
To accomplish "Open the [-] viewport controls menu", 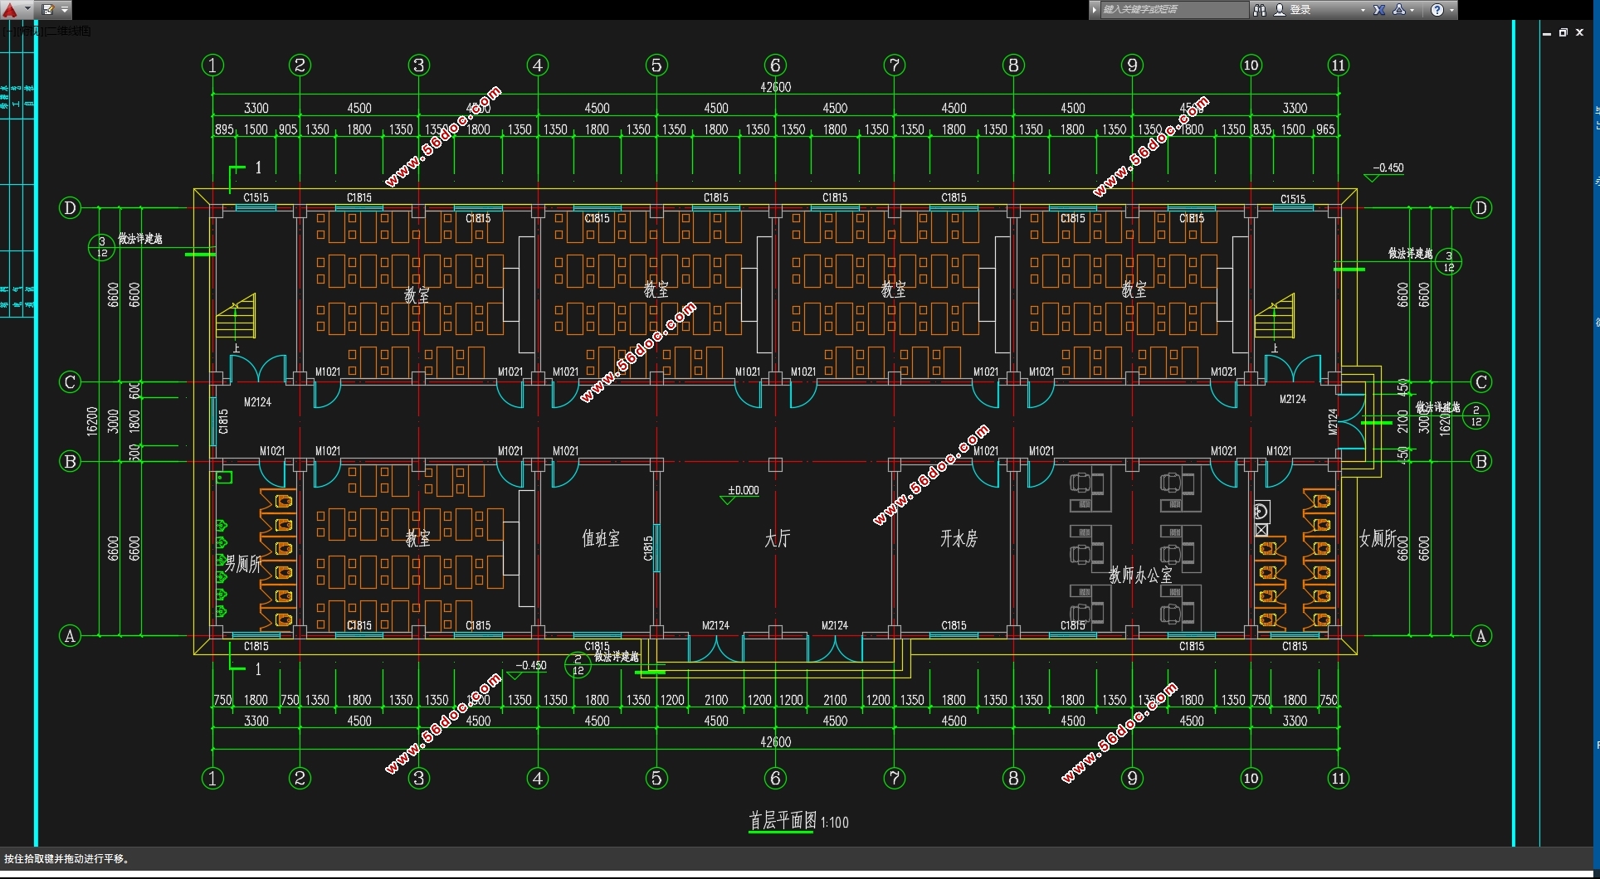I will point(7,31).
